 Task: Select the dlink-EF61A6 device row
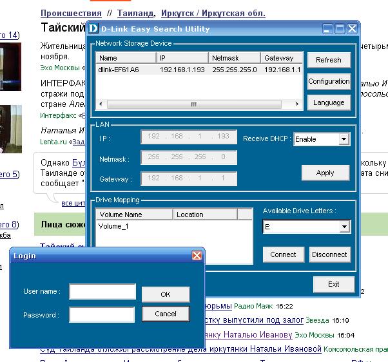(199, 70)
